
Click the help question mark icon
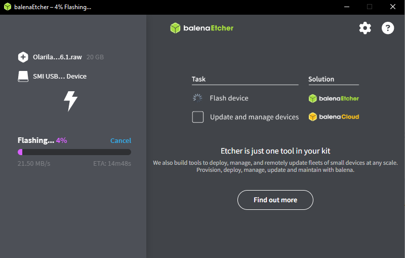click(x=388, y=28)
